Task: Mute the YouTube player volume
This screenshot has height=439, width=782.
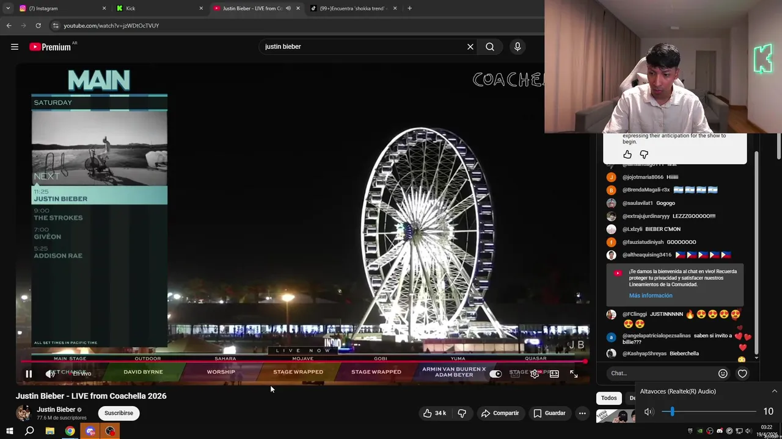Action: (50, 374)
